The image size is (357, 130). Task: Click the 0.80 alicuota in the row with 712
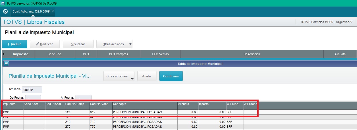coord(188,122)
